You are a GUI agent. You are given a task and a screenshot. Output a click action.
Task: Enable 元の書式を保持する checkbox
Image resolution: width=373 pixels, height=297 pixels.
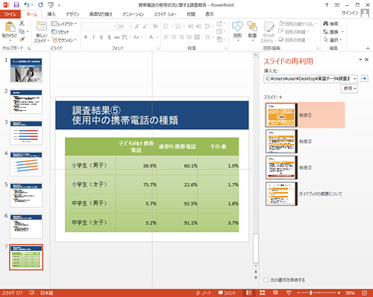pyautogui.click(x=266, y=280)
